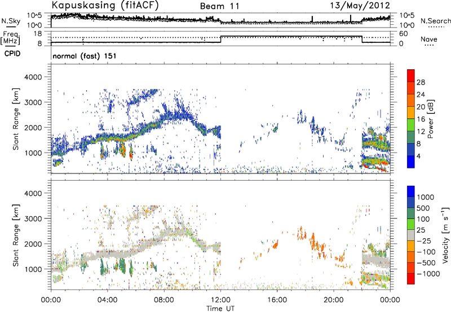The height and width of the screenshot is (312, 451).
Task: Click the orange velocity echoes near 16:00
Action: [275, 245]
